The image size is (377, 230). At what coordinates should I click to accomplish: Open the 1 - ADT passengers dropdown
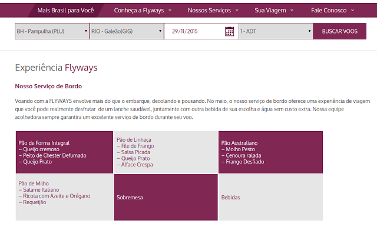[x=276, y=31]
